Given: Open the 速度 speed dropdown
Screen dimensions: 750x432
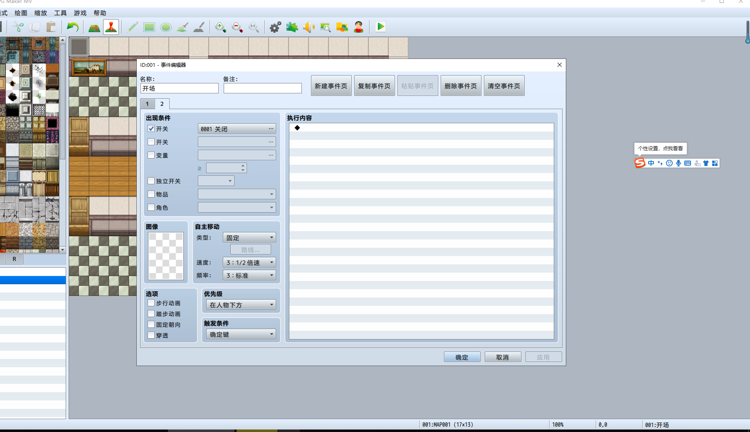Looking at the screenshot, I should 249,263.
